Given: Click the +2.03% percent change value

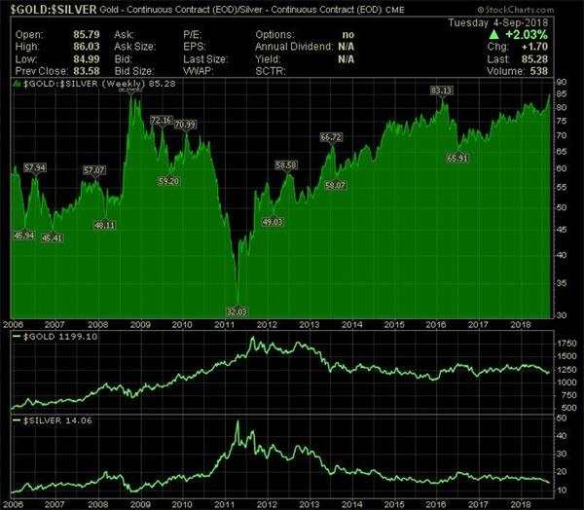Looking at the screenshot, I should coord(527,35).
